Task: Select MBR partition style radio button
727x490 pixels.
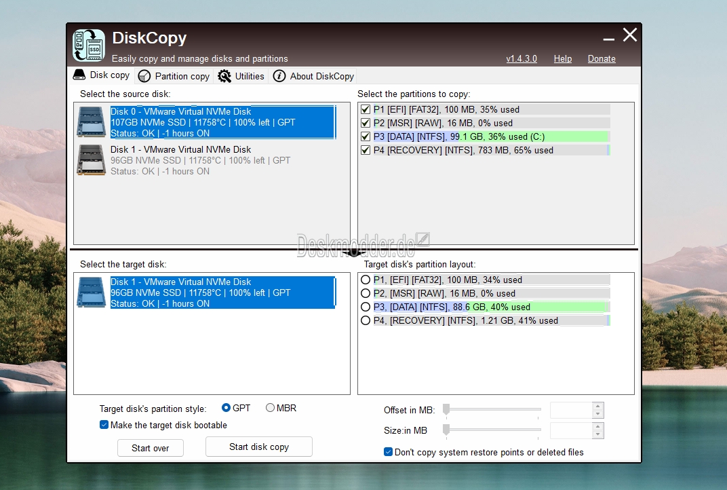Action: coord(270,408)
